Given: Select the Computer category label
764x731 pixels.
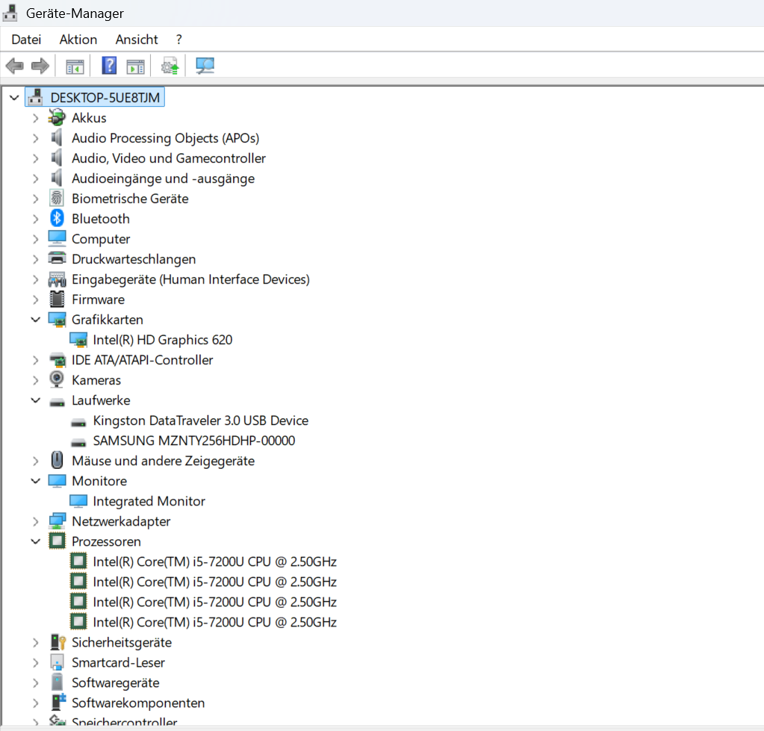Looking at the screenshot, I should 101,239.
